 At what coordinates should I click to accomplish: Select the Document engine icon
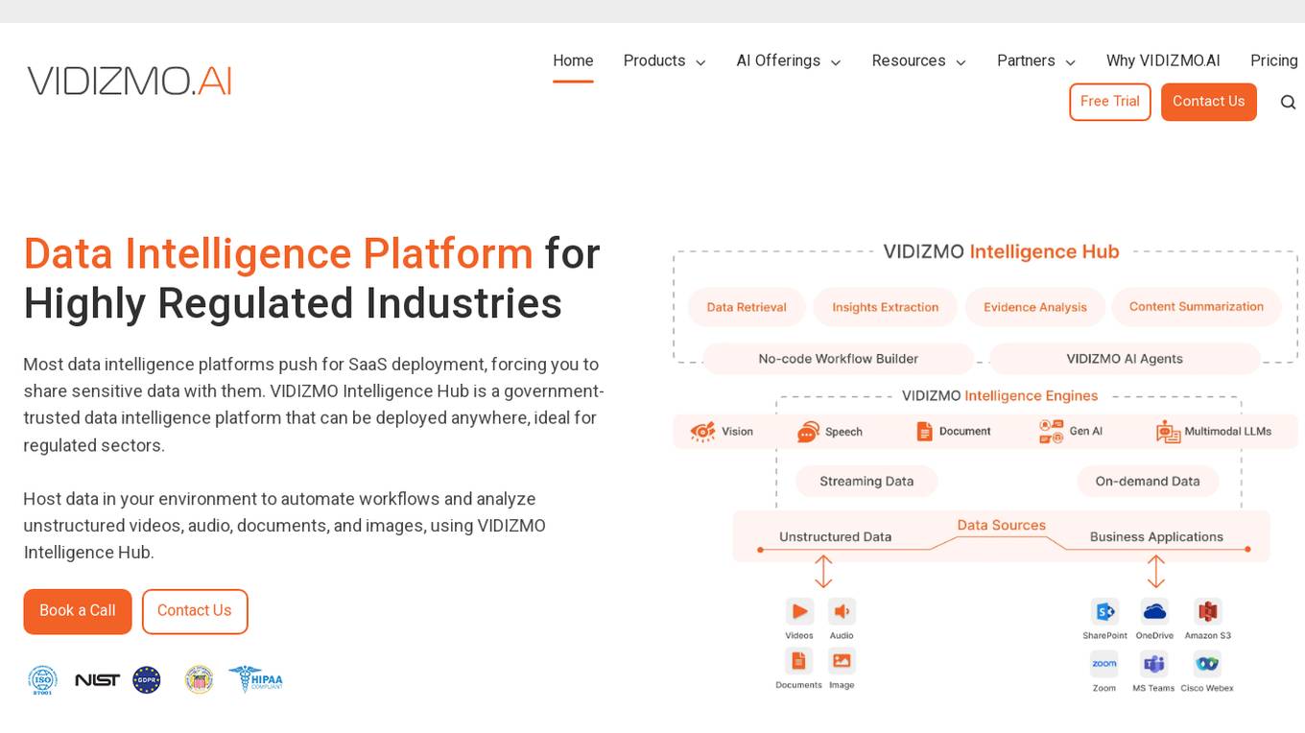pos(924,432)
